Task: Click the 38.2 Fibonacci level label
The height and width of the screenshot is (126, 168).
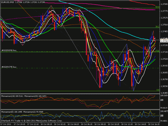Action: pyautogui.click(x=157, y=27)
